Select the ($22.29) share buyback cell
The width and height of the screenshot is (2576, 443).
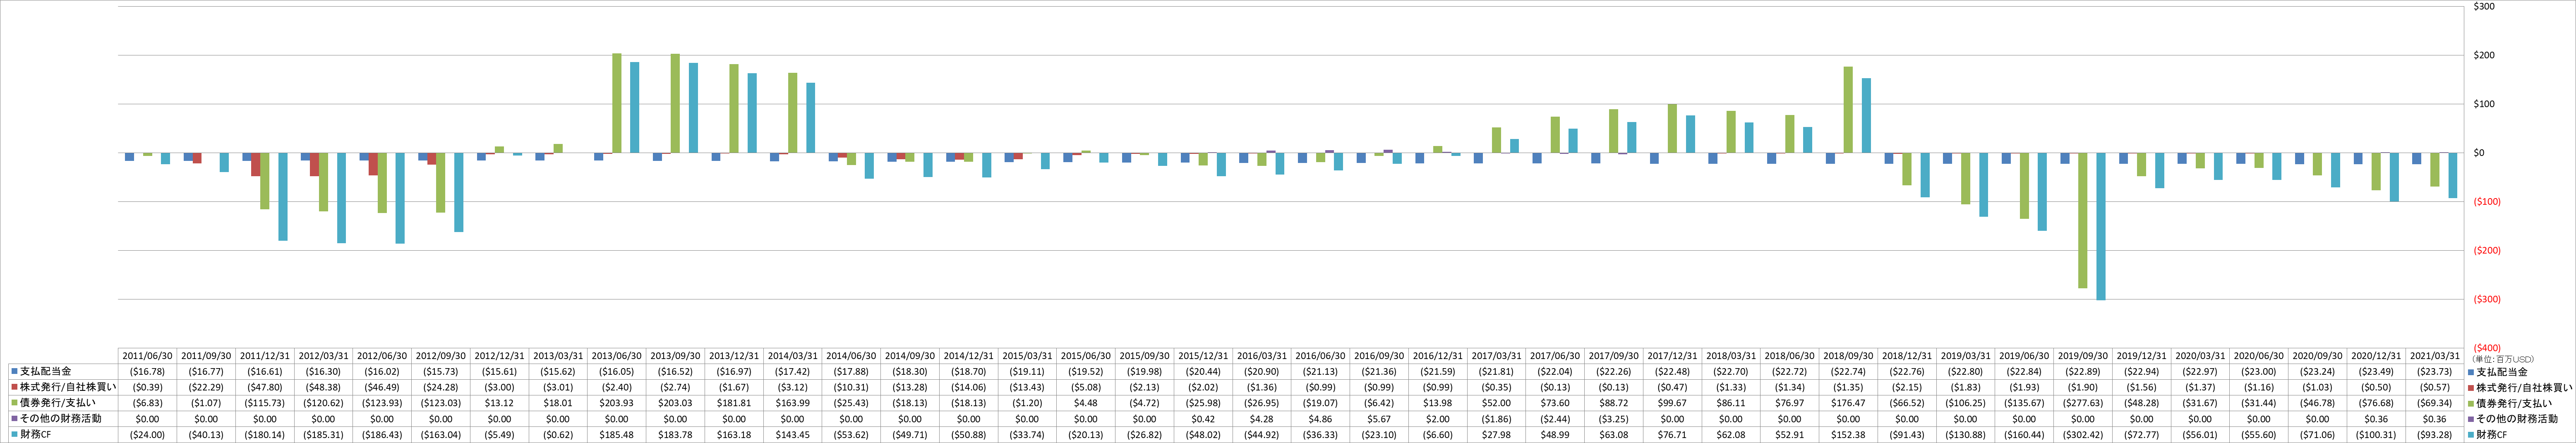tap(207, 387)
